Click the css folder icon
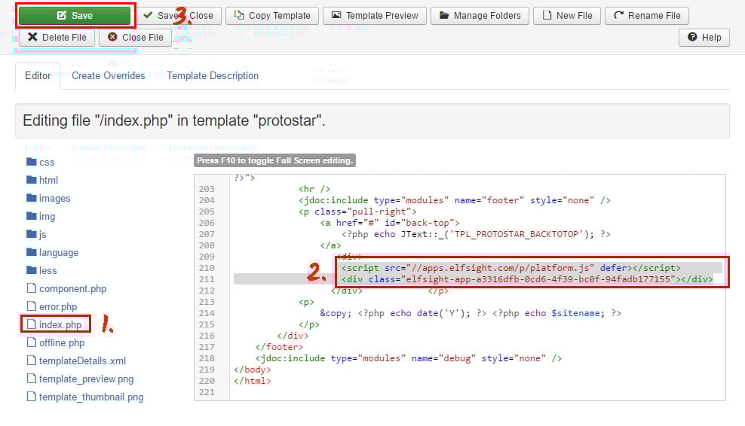745x426 pixels. [x=32, y=162]
